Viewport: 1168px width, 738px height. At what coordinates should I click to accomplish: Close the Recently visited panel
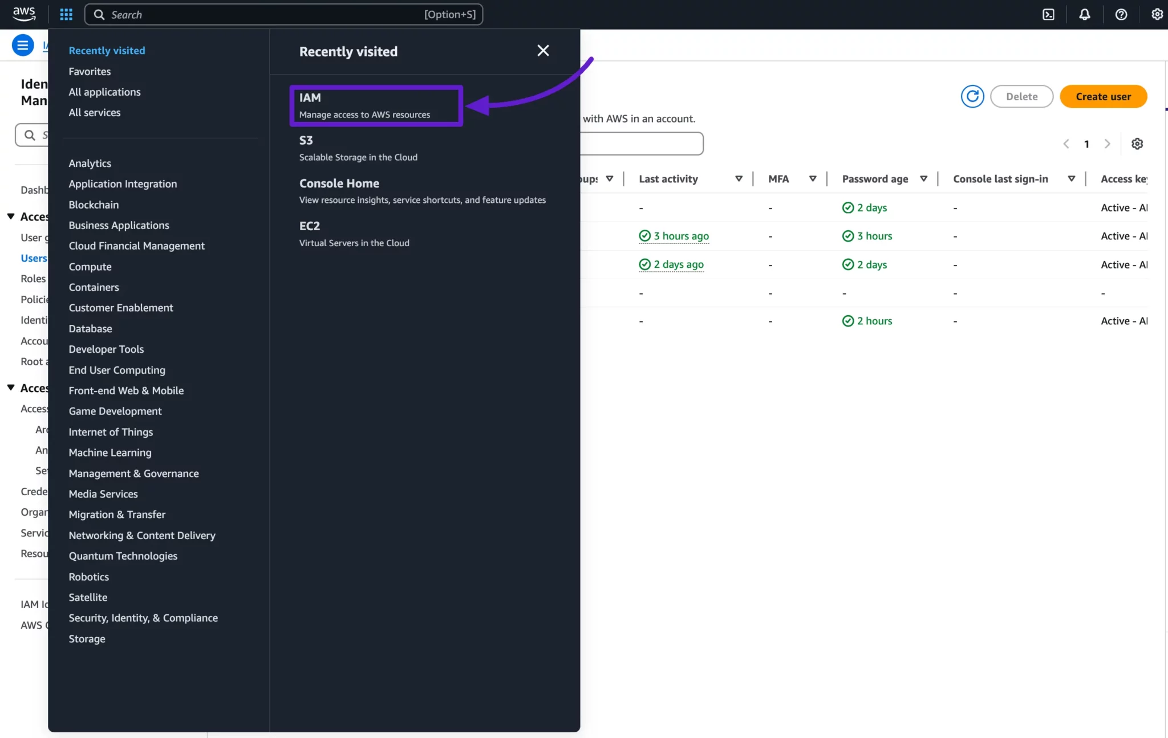543,51
